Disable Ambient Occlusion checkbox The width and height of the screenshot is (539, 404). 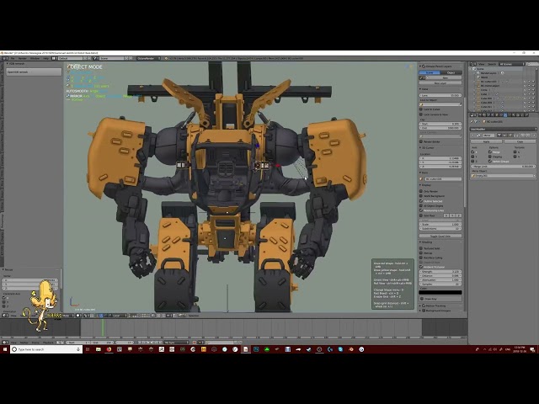tap(421, 267)
